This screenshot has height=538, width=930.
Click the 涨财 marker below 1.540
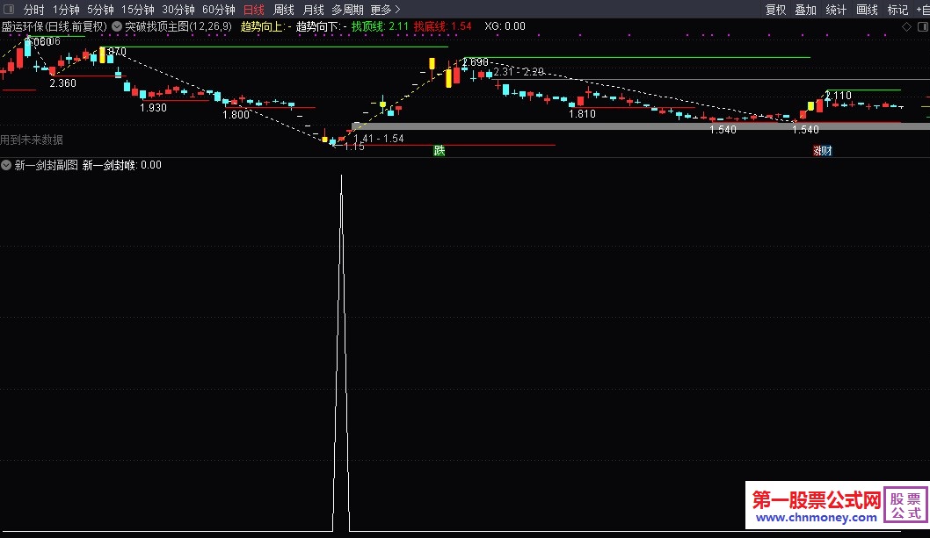[x=822, y=150]
